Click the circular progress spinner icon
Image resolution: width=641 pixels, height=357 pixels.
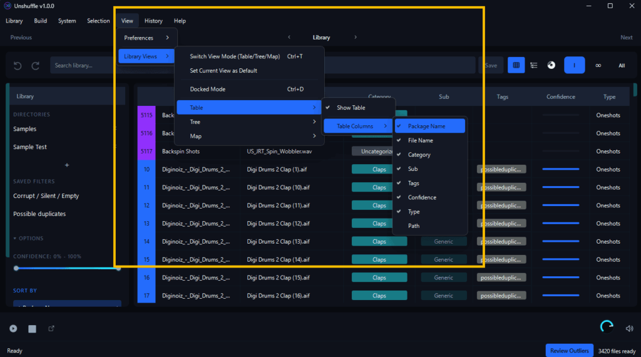[607, 326]
